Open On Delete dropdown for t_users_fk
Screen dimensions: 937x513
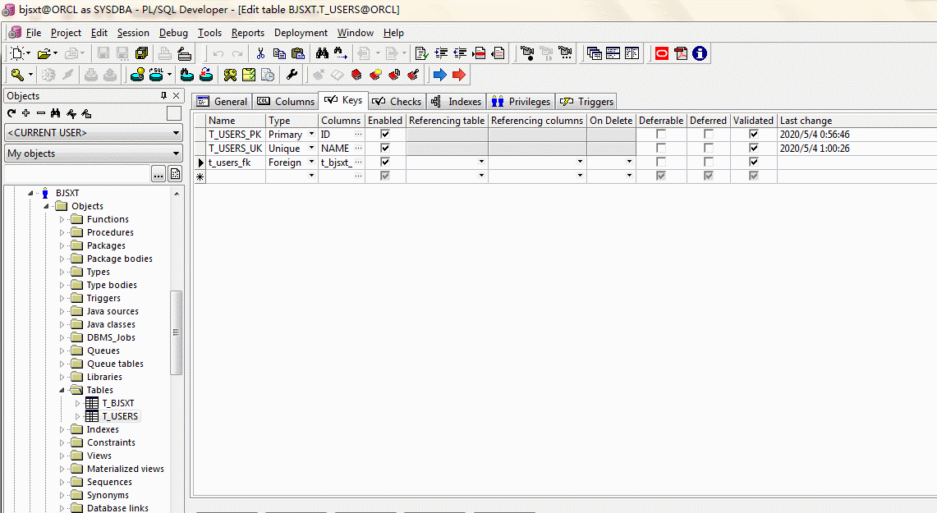click(x=629, y=162)
